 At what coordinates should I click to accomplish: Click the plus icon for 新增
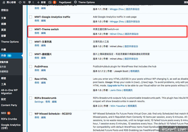[38, 2]
